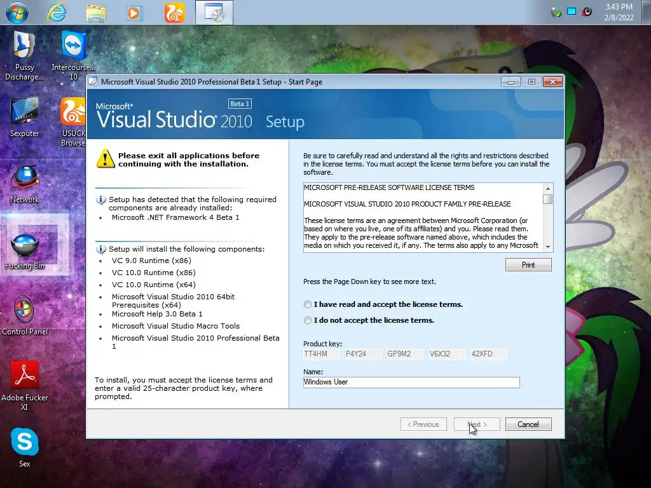The width and height of the screenshot is (651, 488).
Task: Click license text scrollbar down arrow
Action: point(548,247)
